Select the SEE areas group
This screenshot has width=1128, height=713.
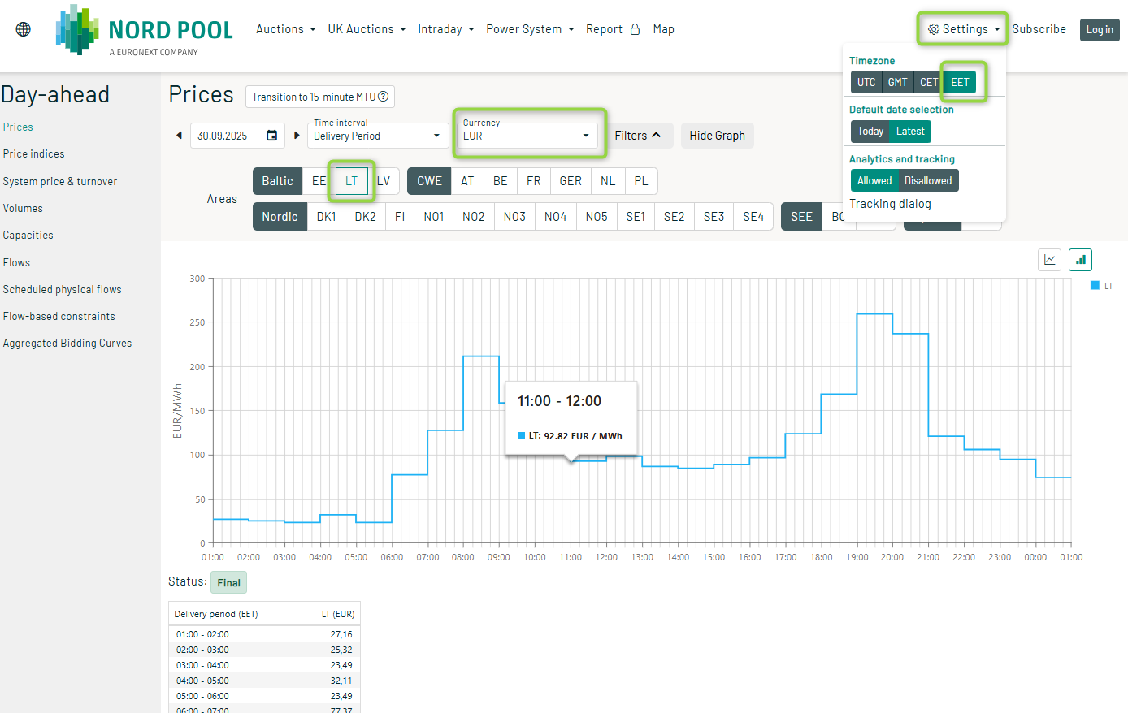[801, 217]
